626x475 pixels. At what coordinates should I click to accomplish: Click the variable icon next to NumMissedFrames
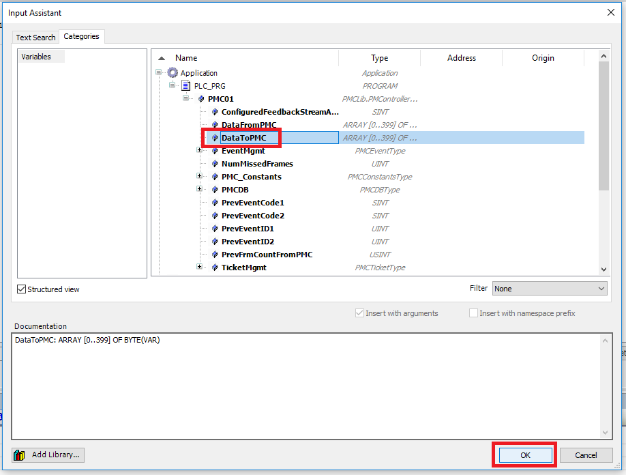[214, 164]
